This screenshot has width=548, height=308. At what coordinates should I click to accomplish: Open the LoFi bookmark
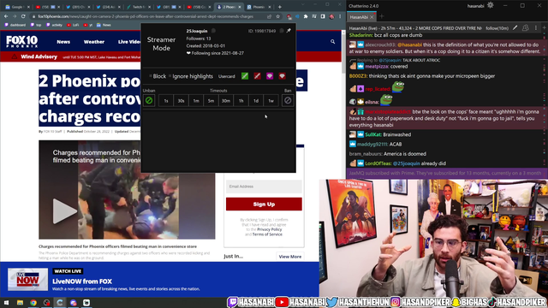(73, 25)
